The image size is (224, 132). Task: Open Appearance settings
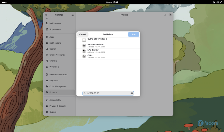pos(60,29)
